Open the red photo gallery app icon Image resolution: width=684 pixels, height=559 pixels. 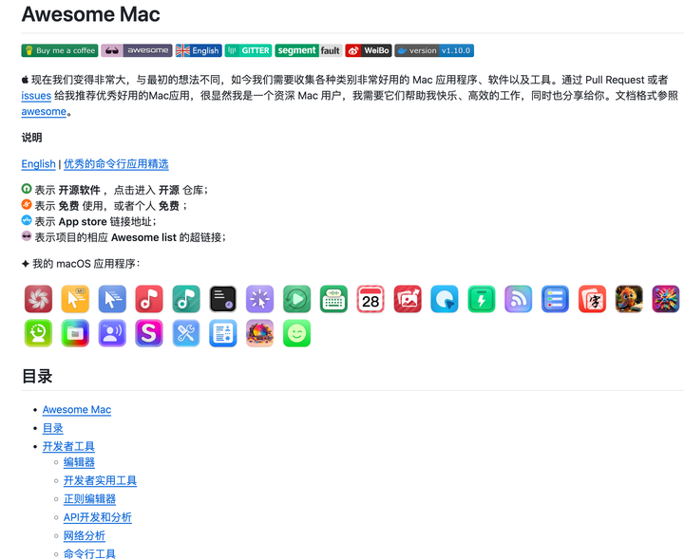pos(408,299)
